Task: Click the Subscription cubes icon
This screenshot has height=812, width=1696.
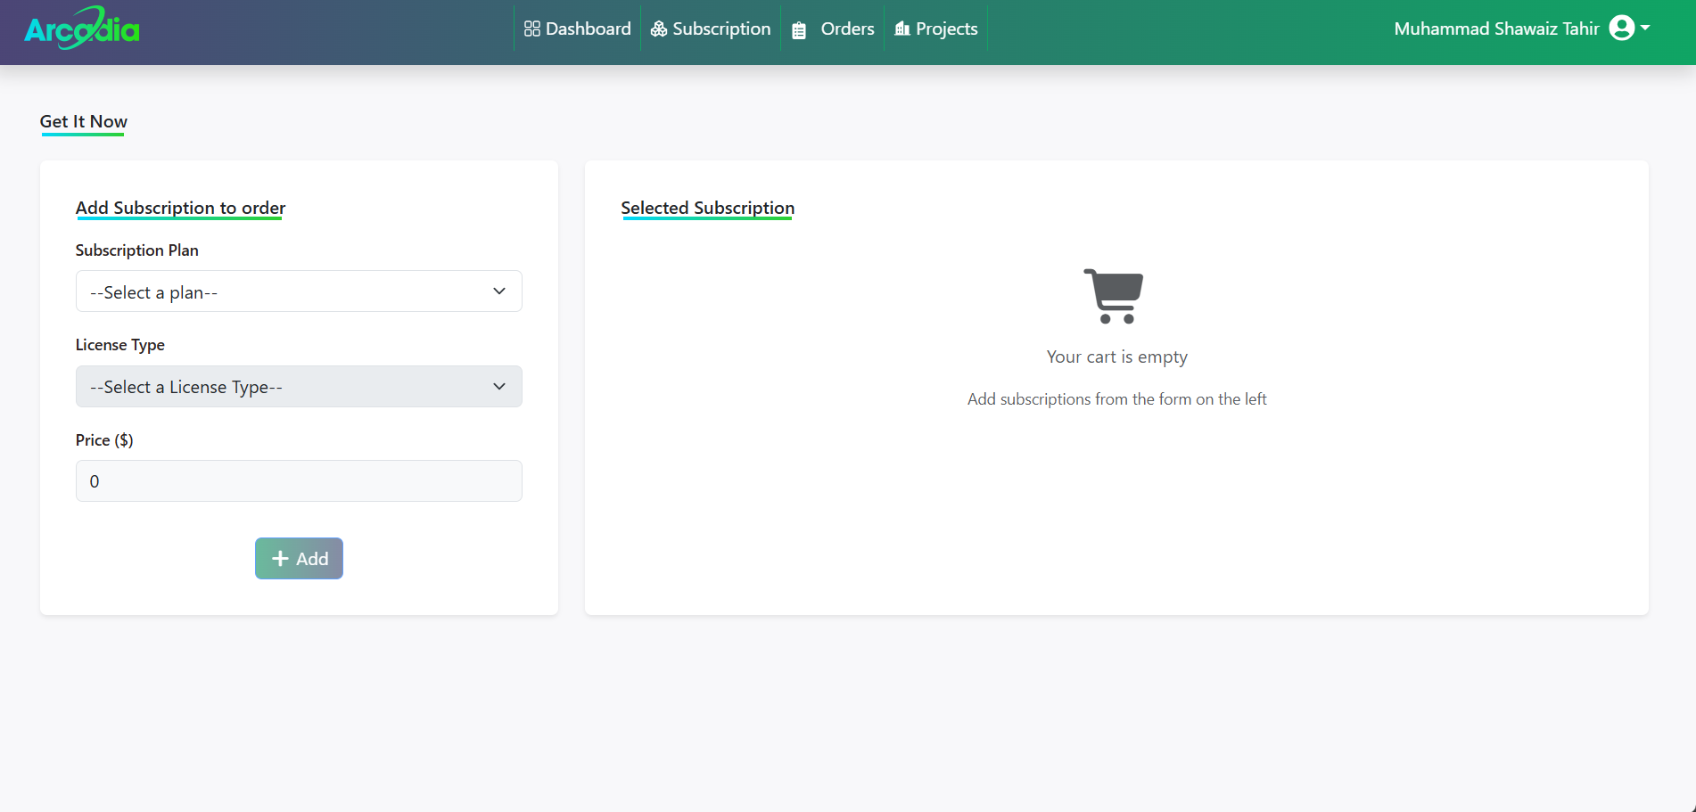Action: [659, 29]
